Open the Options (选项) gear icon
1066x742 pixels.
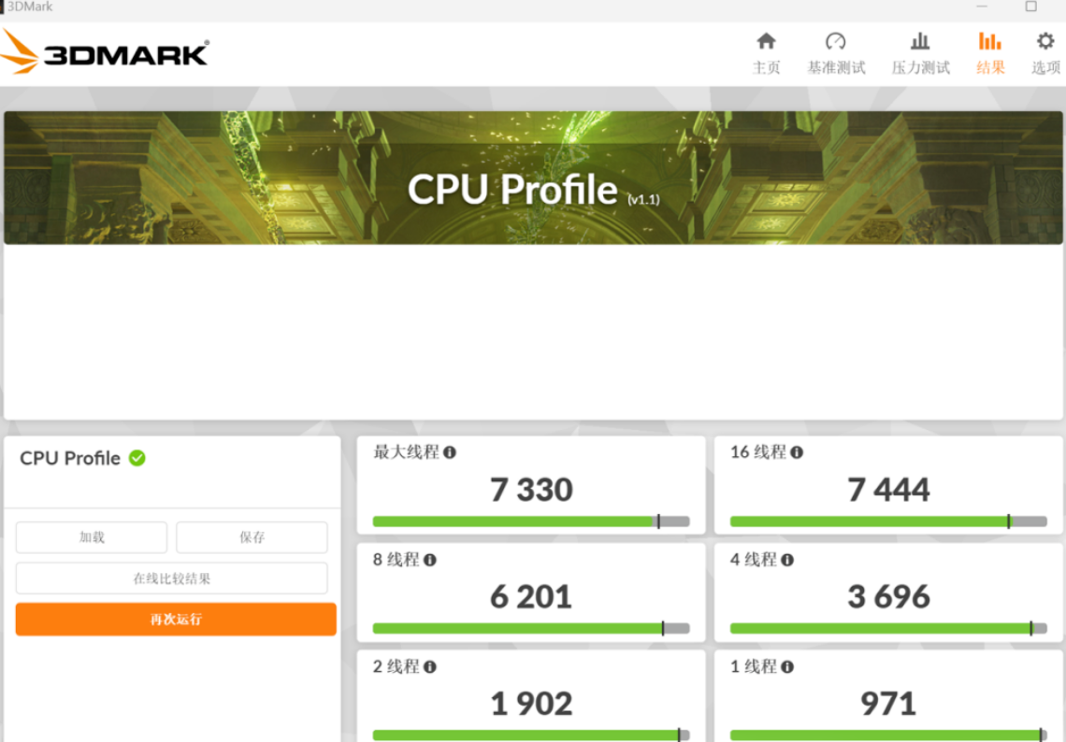(1045, 41)
